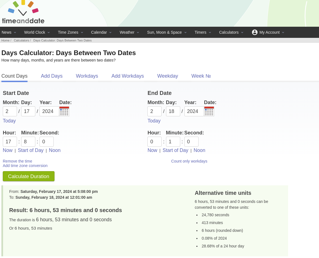Click the Alternative time units heading
Image resolution: width=319 pixels, height=258 pixels.
(x=223, y=193)
